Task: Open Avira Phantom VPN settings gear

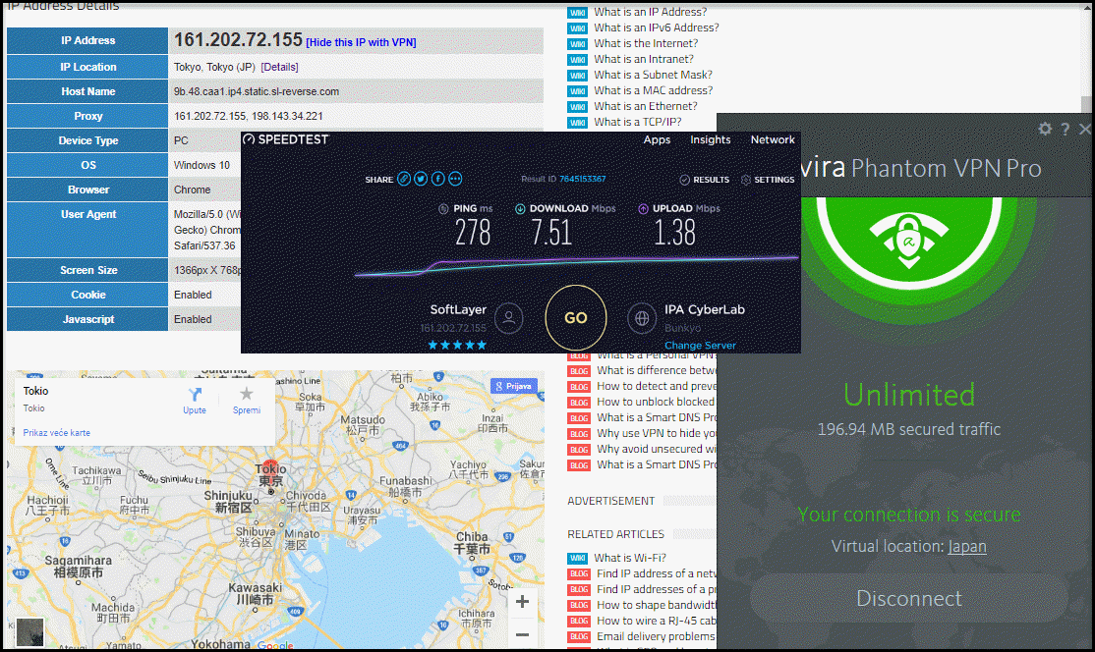Action: (1045, 129)
